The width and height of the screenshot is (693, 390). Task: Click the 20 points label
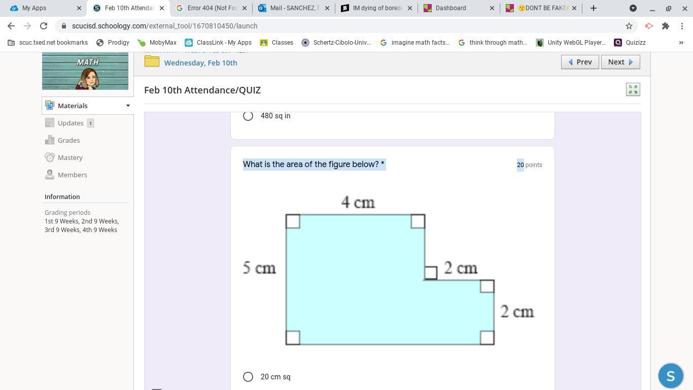[530, 165]
